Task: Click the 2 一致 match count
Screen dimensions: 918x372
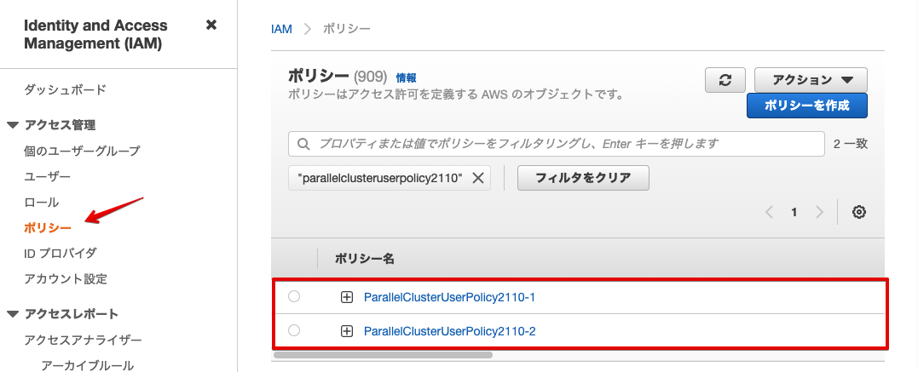Action: pyautogui.click(x=851, y=144)
